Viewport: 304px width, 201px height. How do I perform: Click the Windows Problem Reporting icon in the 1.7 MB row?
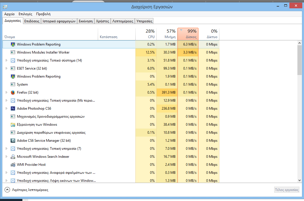click(13, 44)
